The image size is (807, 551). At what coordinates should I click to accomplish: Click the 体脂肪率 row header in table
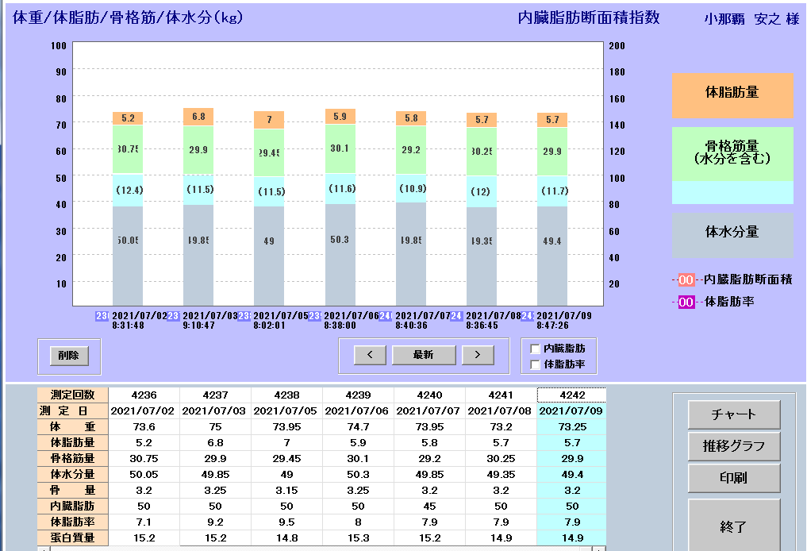(72, 522)
